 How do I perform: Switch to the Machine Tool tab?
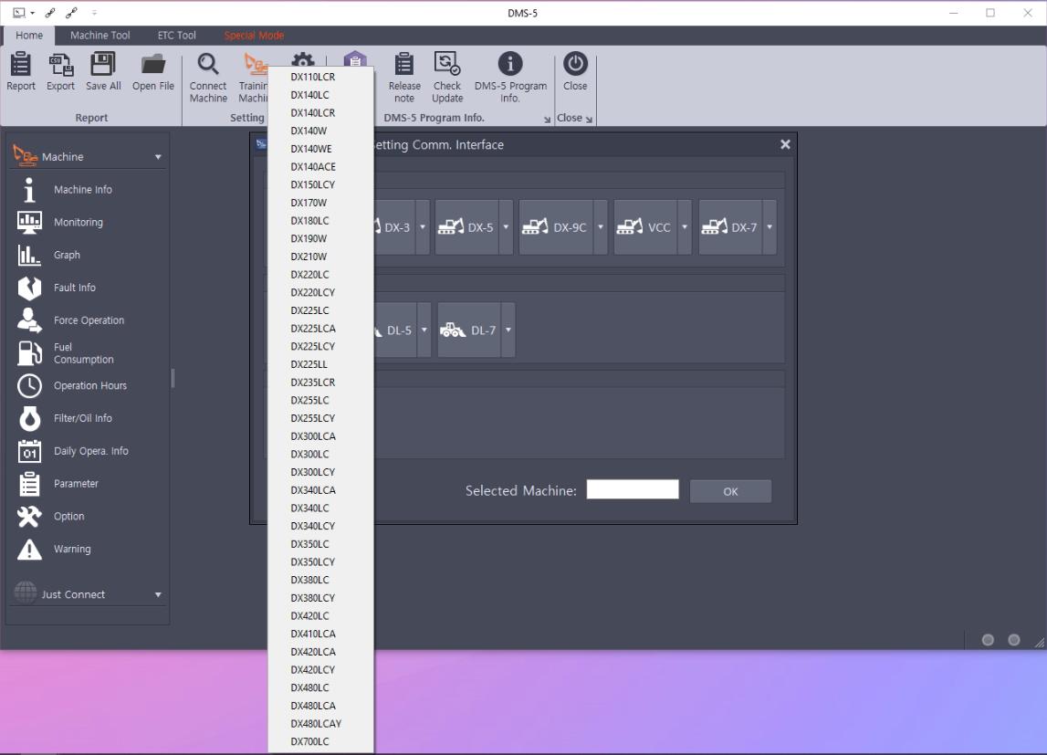(x=100, y=36)
